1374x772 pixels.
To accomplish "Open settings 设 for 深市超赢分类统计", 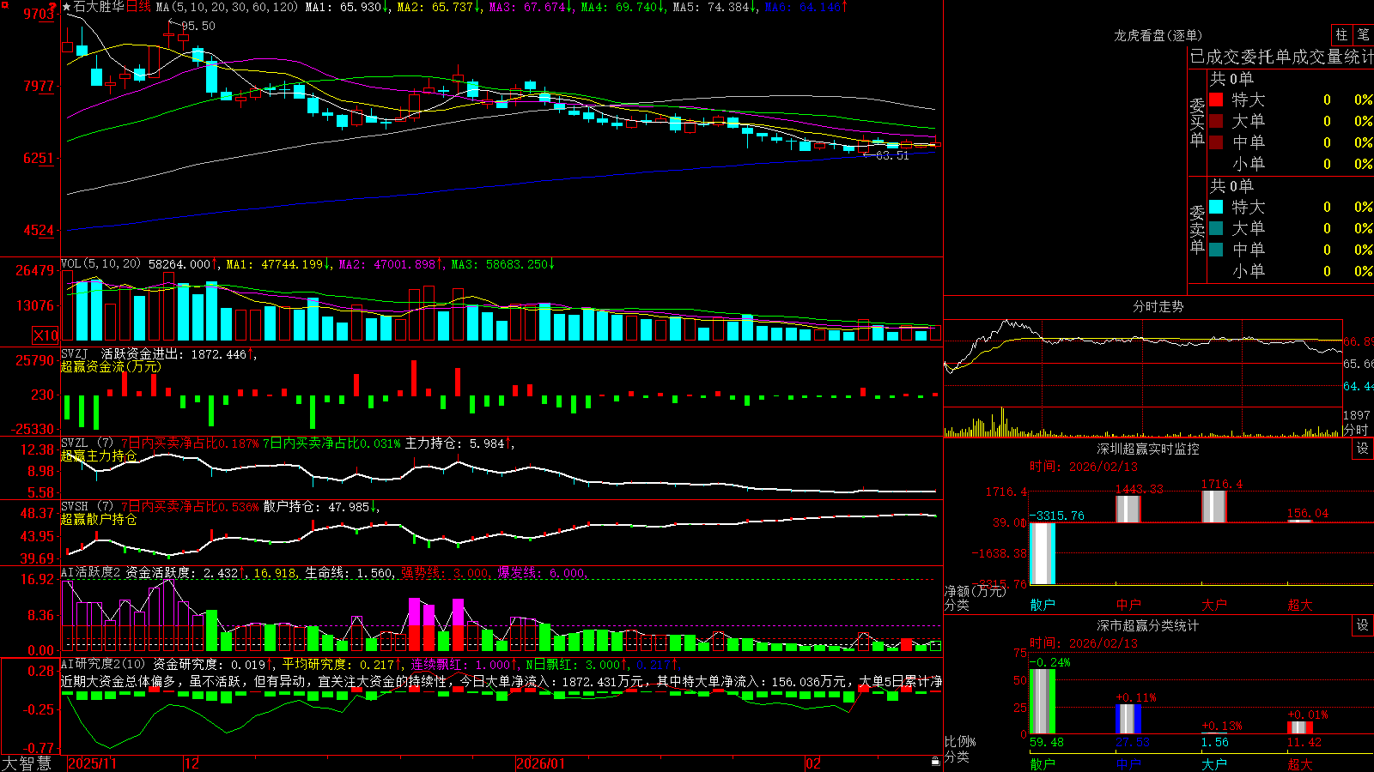I will (x=1363, y=625).
